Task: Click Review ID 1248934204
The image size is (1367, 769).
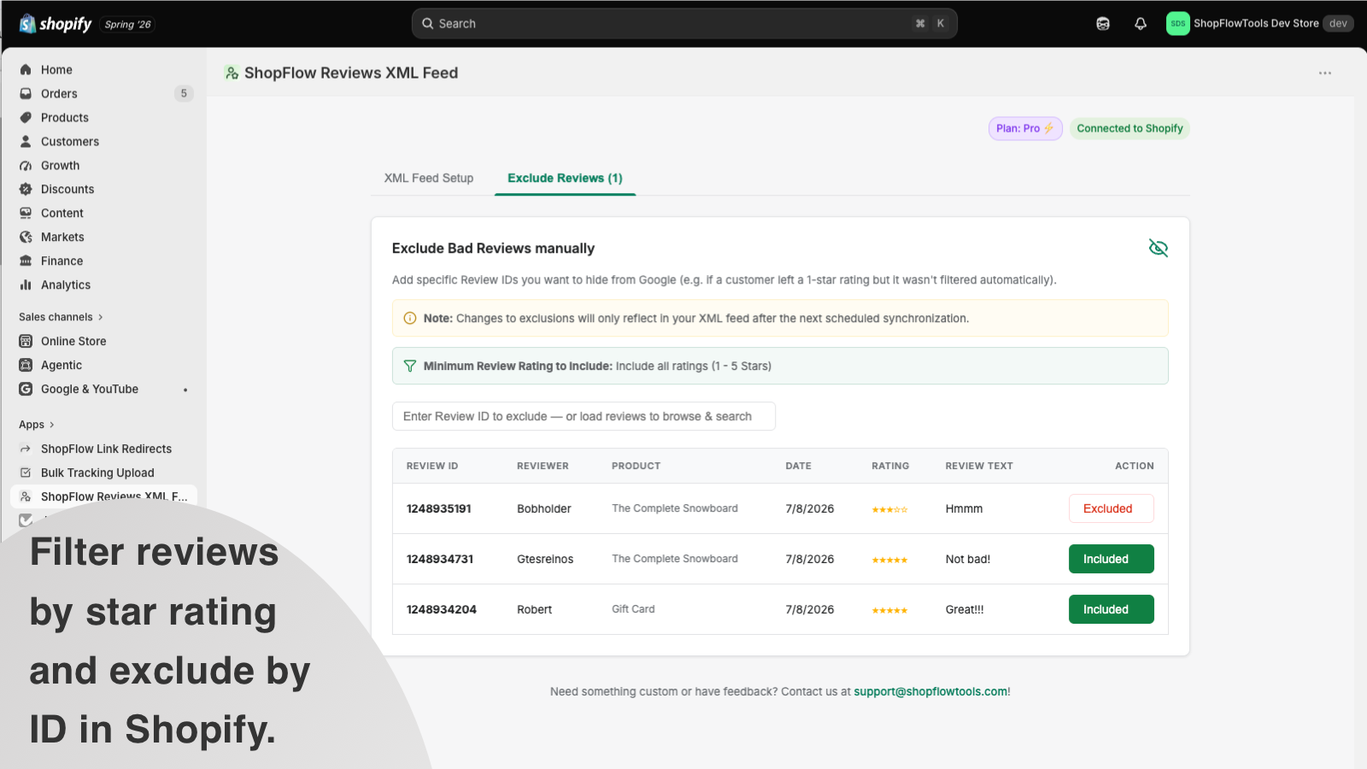Action: pyautogui.click(x=442, y=609)
